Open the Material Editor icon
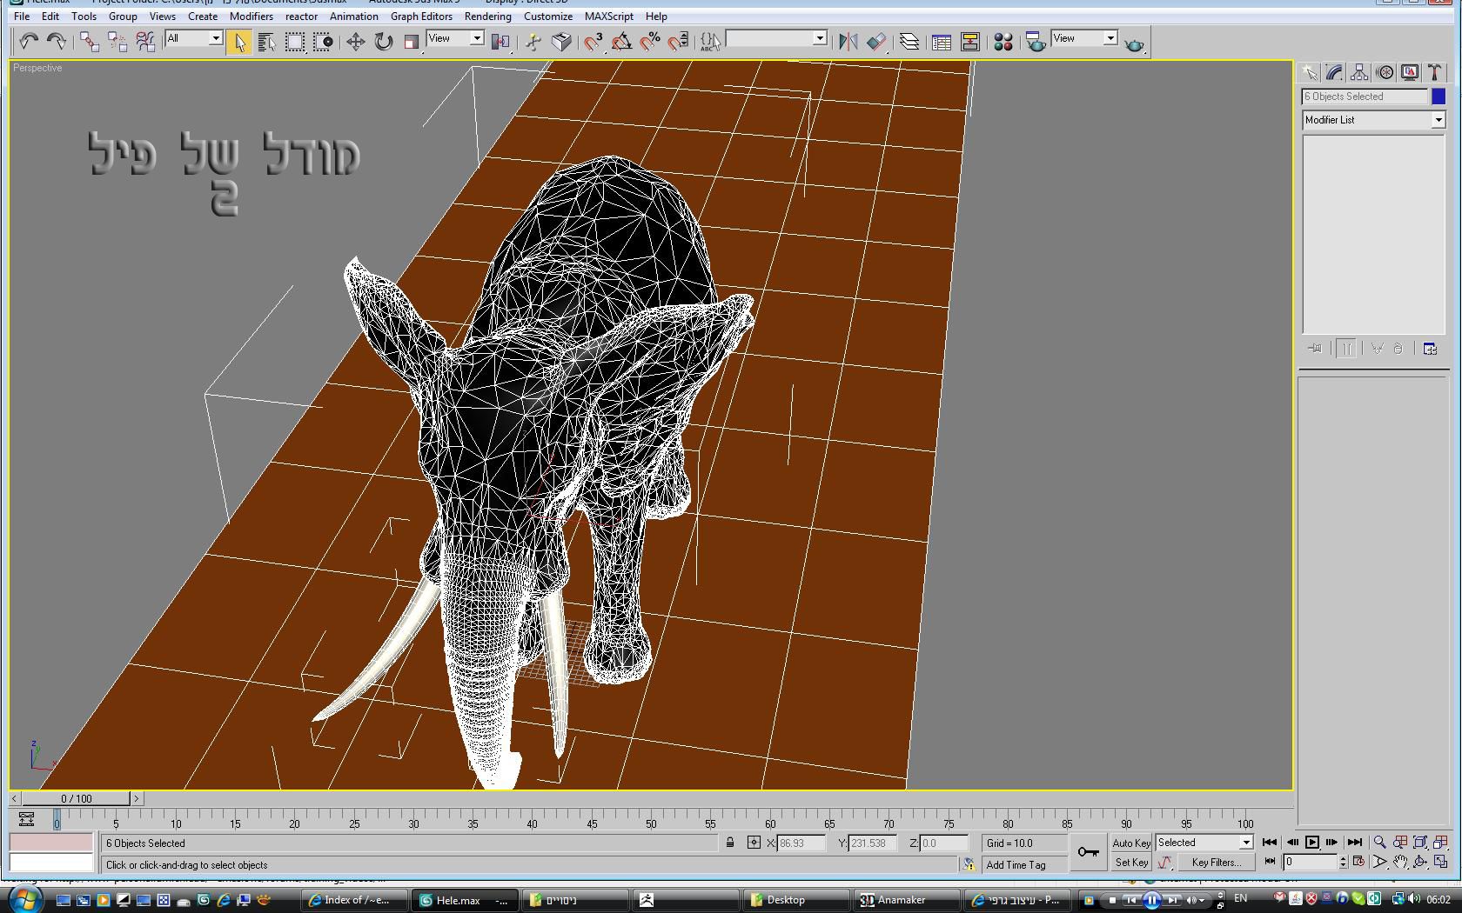The height and width of the screenshot is (913, 1462). (1003, 42)
